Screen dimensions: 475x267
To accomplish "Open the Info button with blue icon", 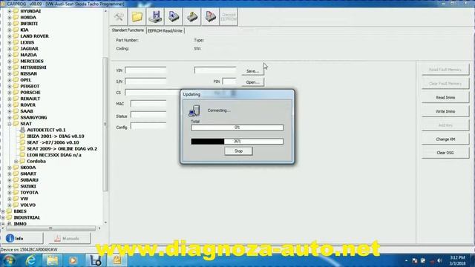I will click(23, 239).
